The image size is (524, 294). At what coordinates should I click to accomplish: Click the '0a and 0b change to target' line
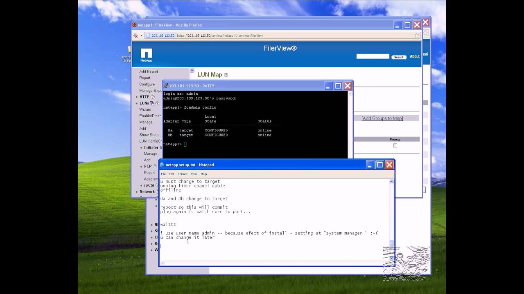194,199
